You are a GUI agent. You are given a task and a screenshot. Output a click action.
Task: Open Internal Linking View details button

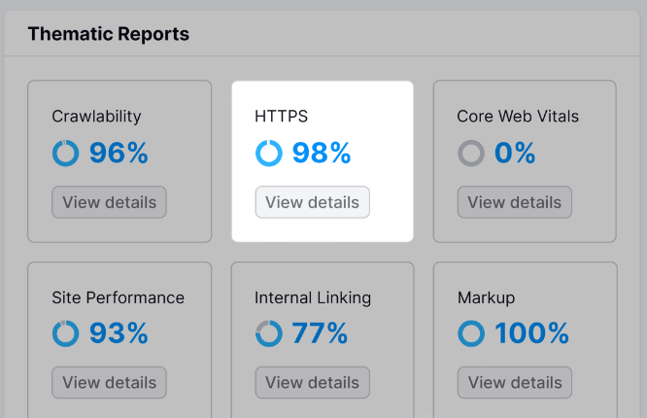(312, 383)
